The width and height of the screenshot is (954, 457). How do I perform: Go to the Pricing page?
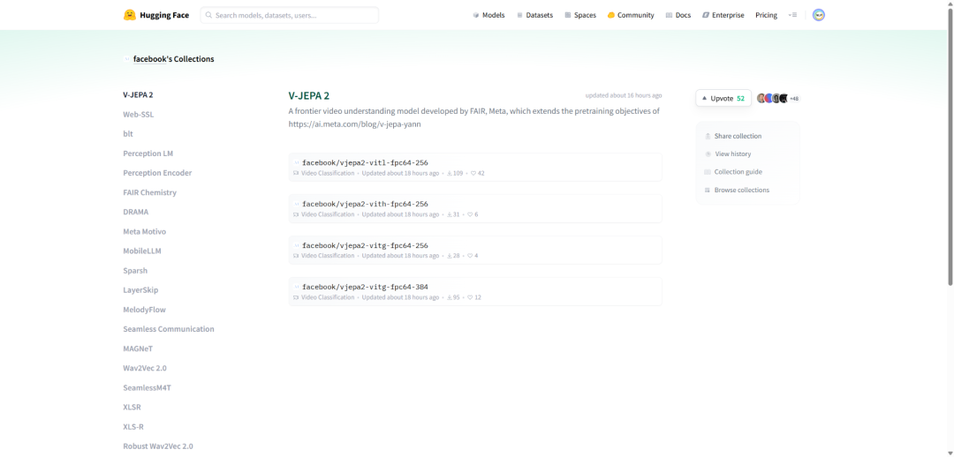766,15
